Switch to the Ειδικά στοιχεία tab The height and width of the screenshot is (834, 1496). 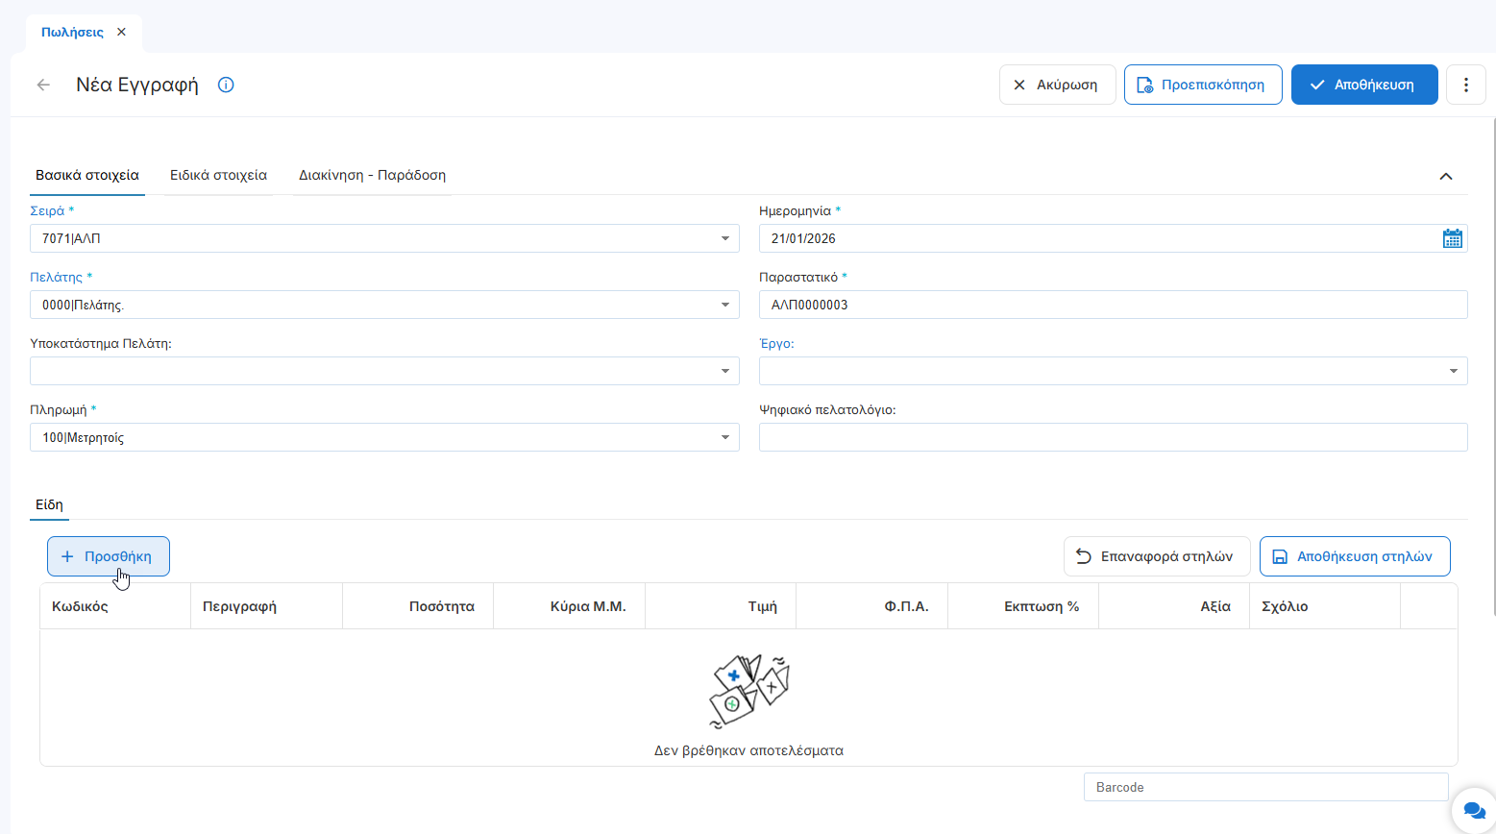[218, 175]
